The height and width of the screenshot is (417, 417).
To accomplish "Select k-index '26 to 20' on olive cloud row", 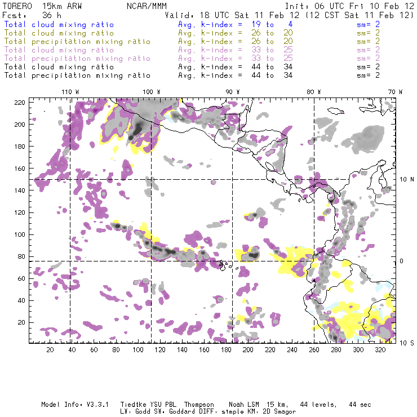I will point(272,33).
